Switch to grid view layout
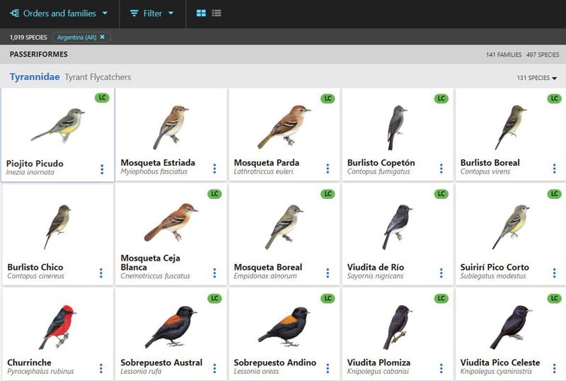 pyautogui.click(x=201, y=13)
